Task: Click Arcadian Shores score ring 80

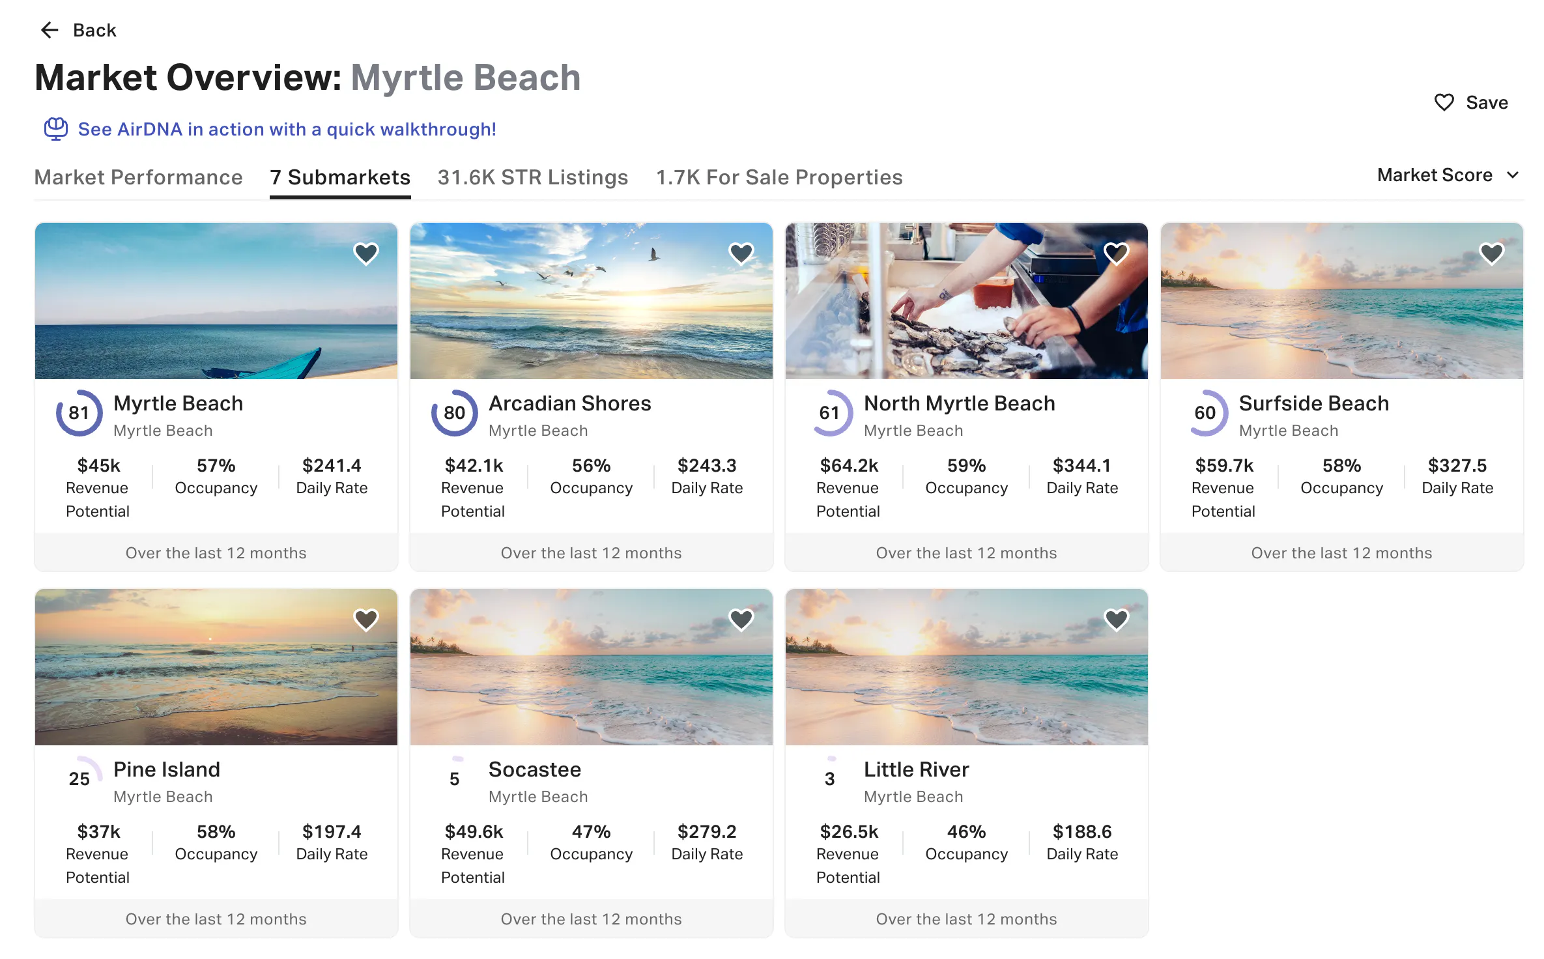Action: (454, 412)
